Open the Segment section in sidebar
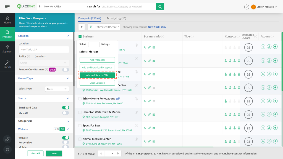Viewport: 283px width, 159px height. (7, 49)
